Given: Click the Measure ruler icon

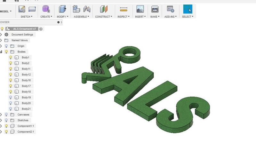Looking at the screenshot, I should (124, 9).
